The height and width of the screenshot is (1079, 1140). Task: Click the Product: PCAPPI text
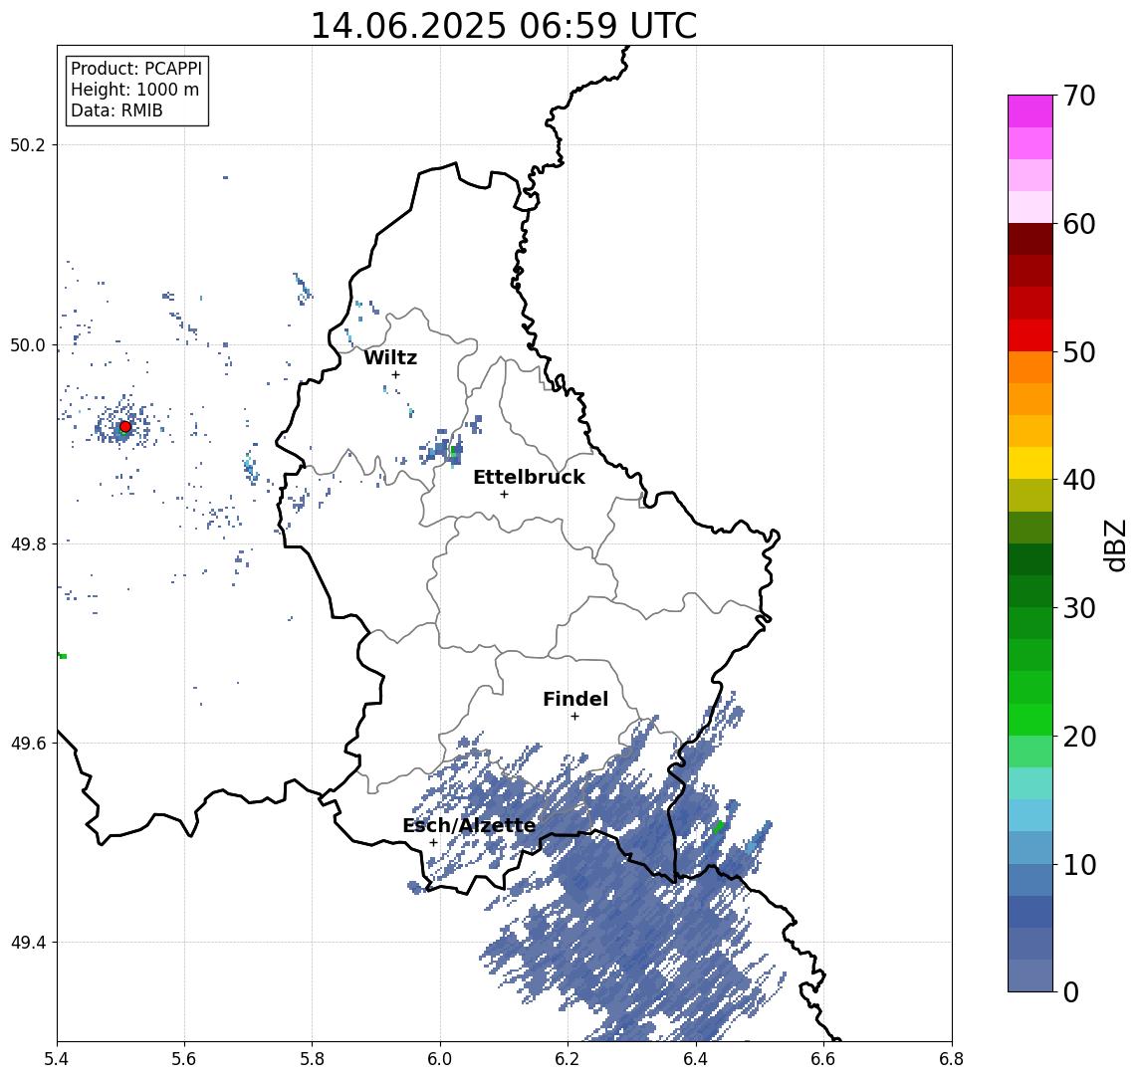(x=136, y=69)
